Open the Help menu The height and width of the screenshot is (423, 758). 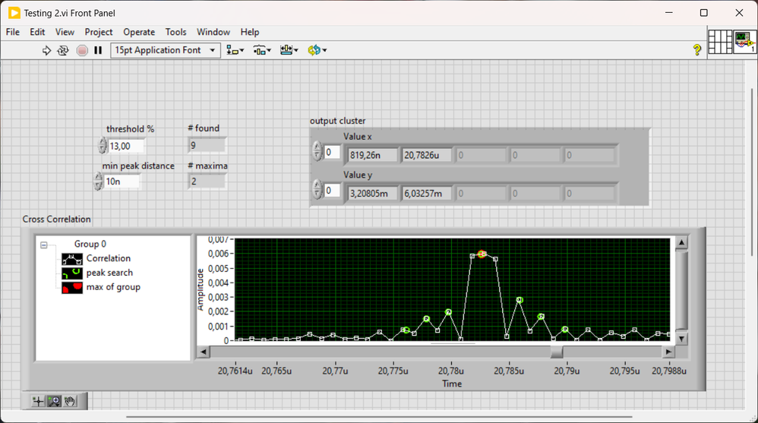(x=250, y=32)
